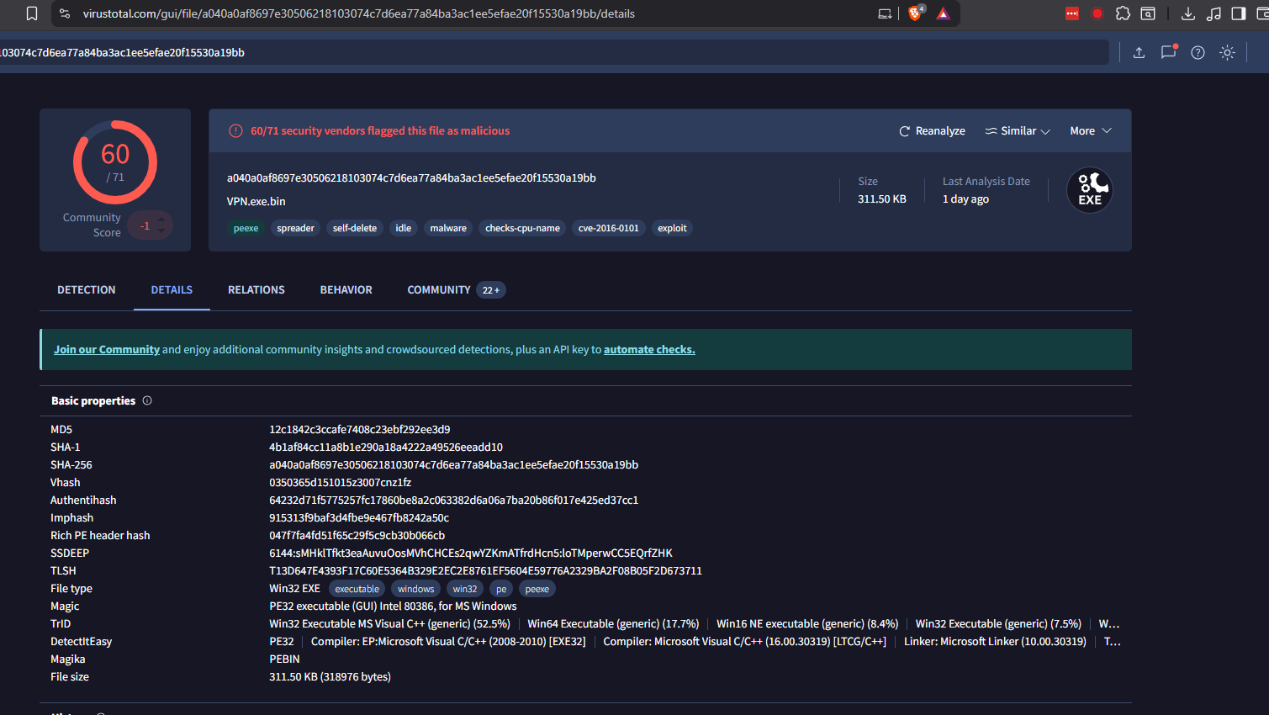Viewport: 1269px width, 715px height.
Task: Toggle the light/dark theme sun icon
Action: (1227, 52)
